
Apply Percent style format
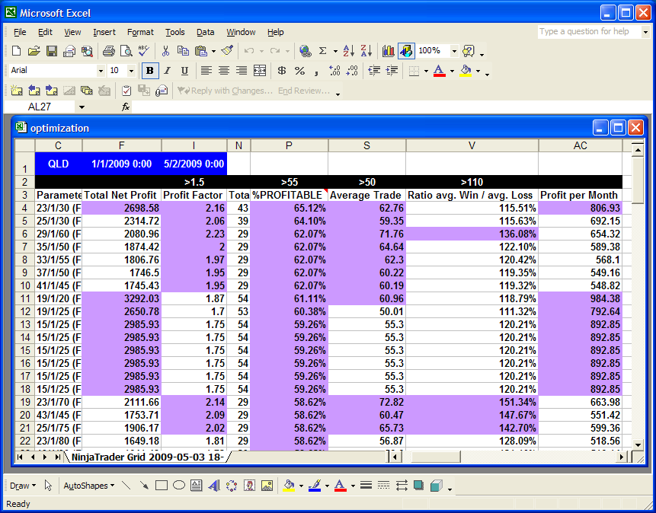[x=299, y=71]
